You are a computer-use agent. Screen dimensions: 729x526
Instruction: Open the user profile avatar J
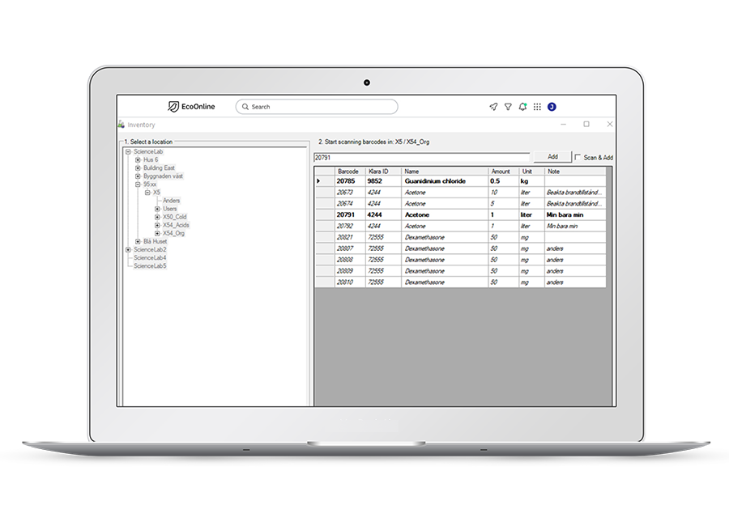pyautogui.click(x=552, y=107)
